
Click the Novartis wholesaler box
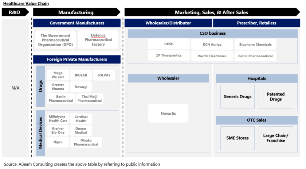(x=168, y=114)
